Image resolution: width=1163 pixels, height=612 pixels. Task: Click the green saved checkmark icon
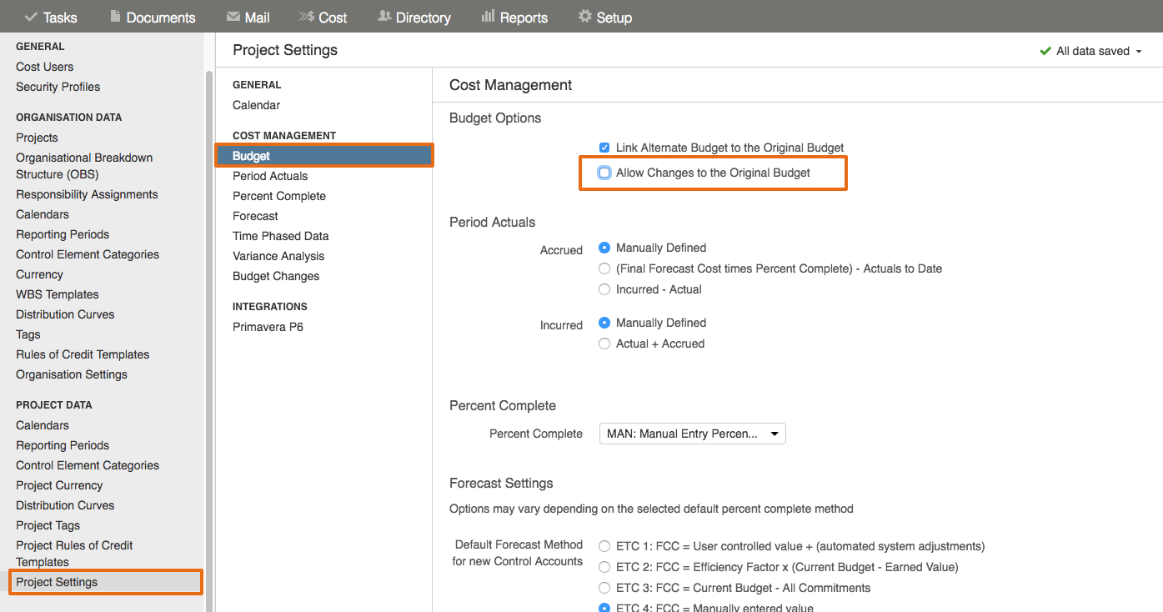pyautogui.click(x=1045, y=51)
